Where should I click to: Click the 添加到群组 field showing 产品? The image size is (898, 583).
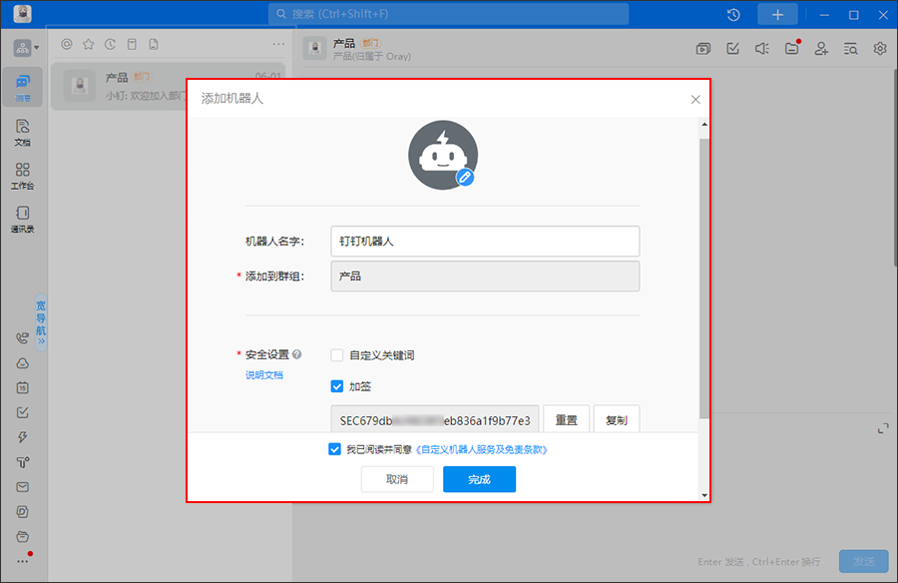click(485, 277)
